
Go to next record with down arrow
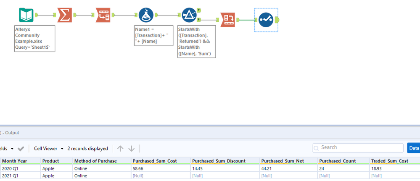tap(131, 149)
